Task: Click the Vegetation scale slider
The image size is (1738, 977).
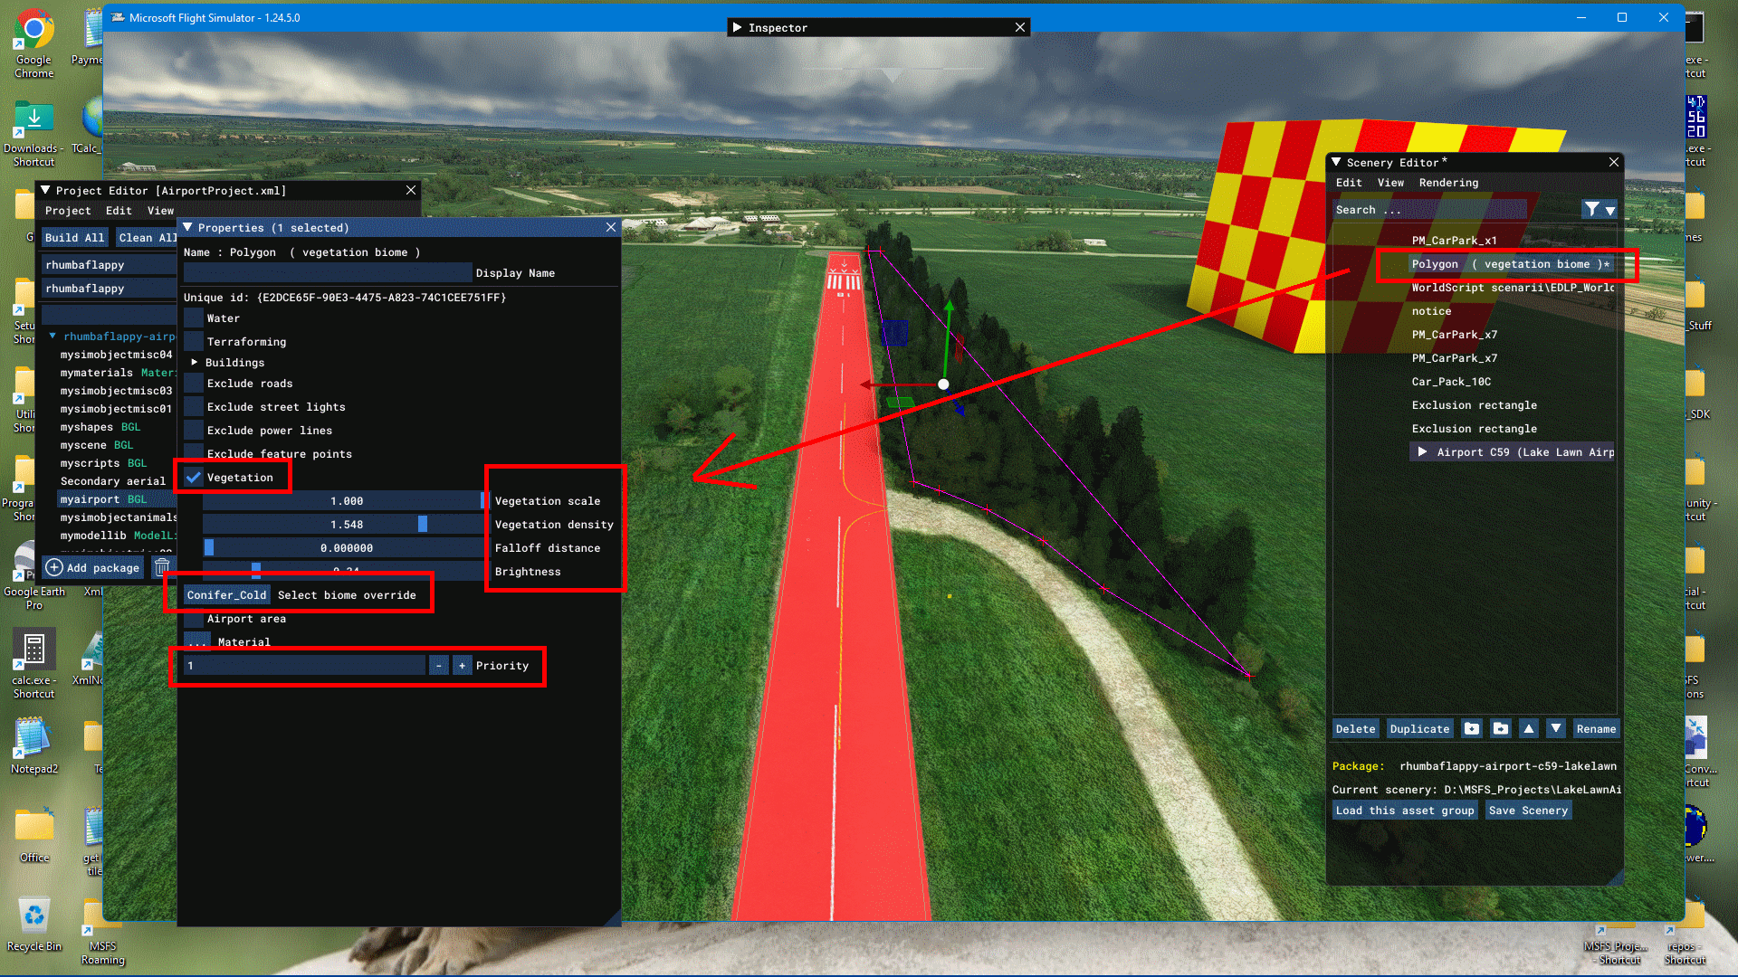Action: (x=346, y=501)
